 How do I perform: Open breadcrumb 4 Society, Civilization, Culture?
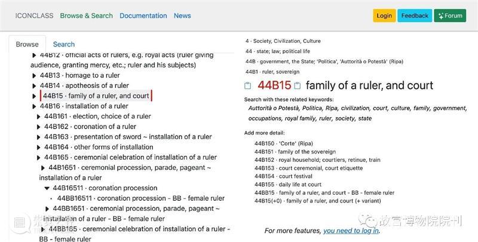[x=283, y=41]
